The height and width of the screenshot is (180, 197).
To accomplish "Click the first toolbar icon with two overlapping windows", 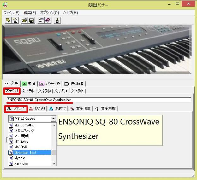I will click(x=8, y=20).
